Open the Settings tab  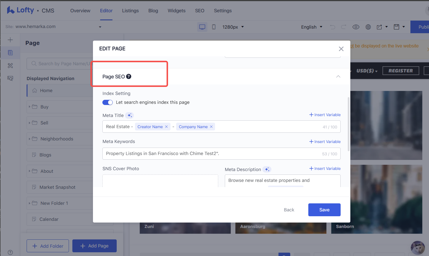[x=223, y=11]
